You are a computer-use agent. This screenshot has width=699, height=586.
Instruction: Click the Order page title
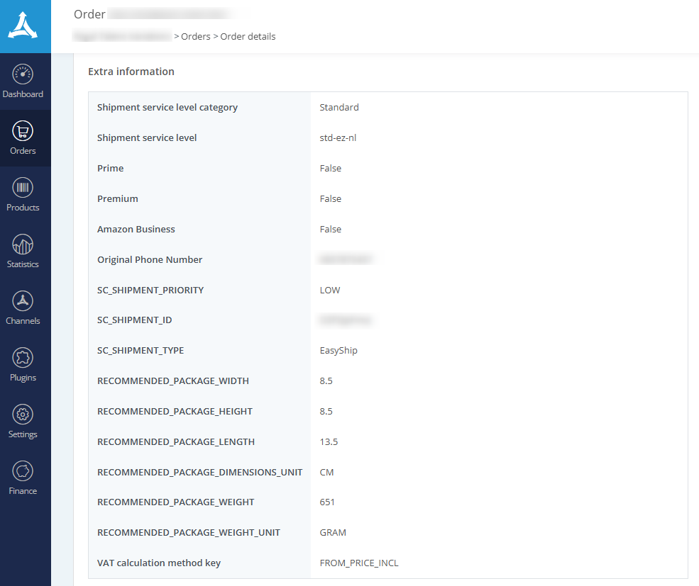pos(89,14)
